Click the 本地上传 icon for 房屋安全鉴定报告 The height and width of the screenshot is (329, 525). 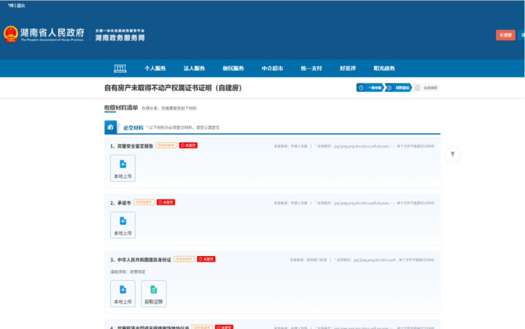coord(122,168)
